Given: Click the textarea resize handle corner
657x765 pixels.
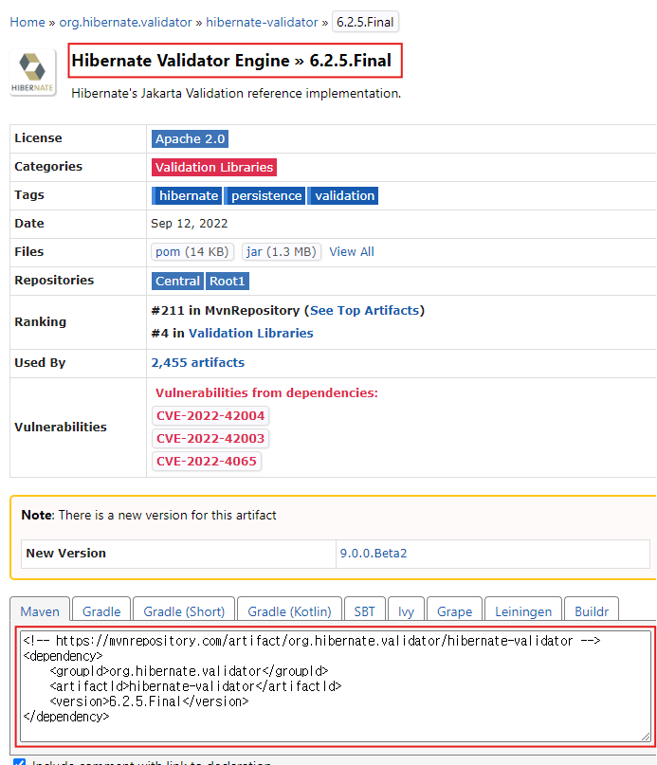Looking at the screenshot, I should pos(646,737).
